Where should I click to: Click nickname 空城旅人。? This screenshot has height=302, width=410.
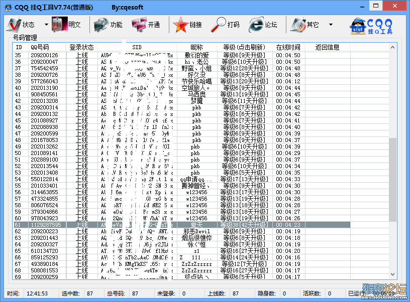click(196, 88)
